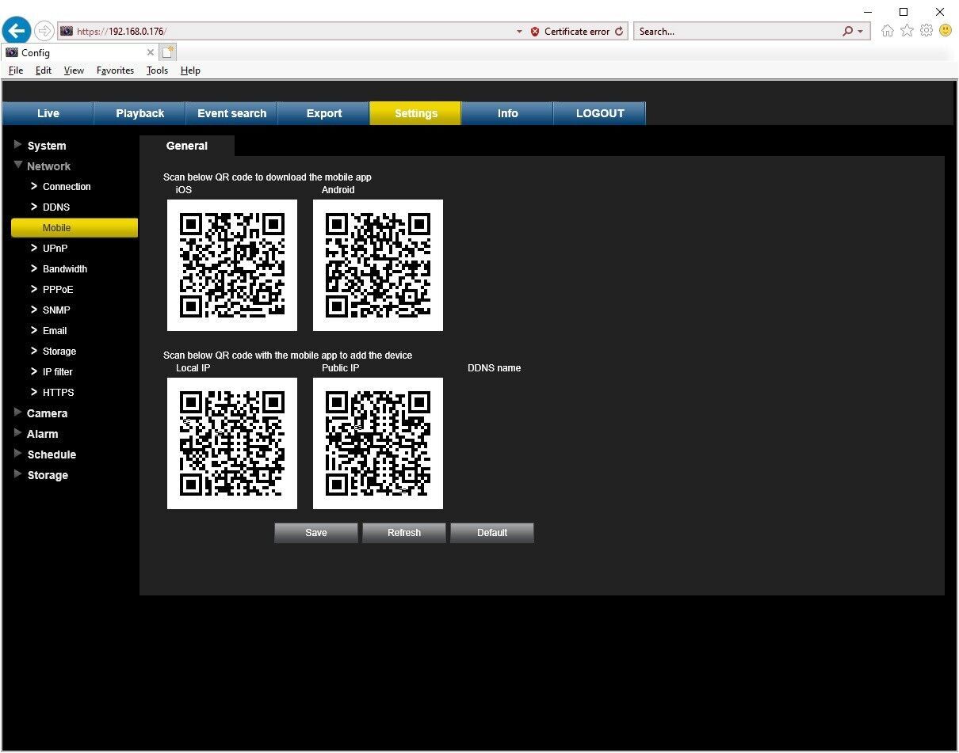
Task: Click the refresh page icon in address bar
Action: coord(619,32)
